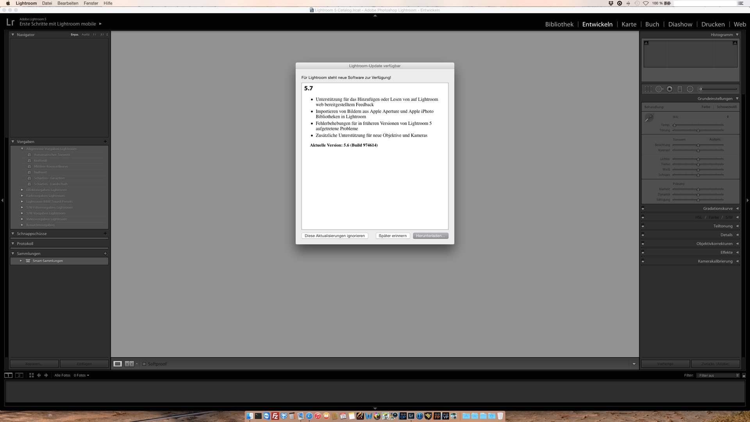Expand the Effektvorgaben Lightroom preset folder
This screenshot has width=750, height=422.
click(22, 190)
